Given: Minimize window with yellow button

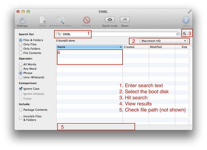Looking at the screenshot, I should pyautogui.click(x=23, y=12).
